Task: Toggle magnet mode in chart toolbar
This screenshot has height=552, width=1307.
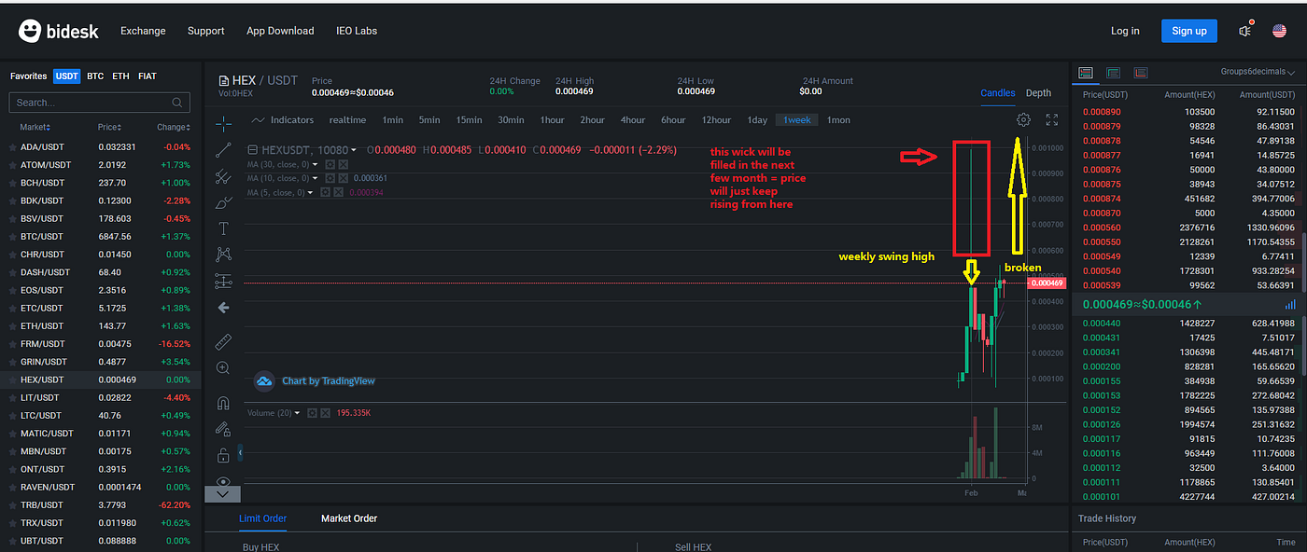Action: coord(223,404)
